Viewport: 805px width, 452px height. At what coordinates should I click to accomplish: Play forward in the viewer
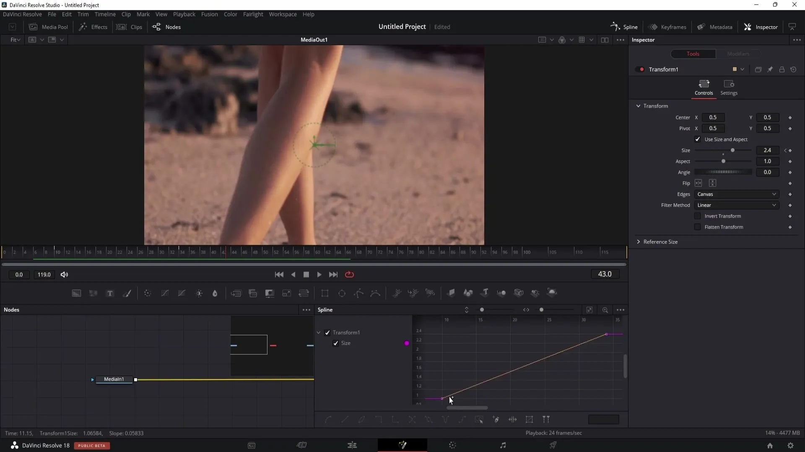pos(319,275)
